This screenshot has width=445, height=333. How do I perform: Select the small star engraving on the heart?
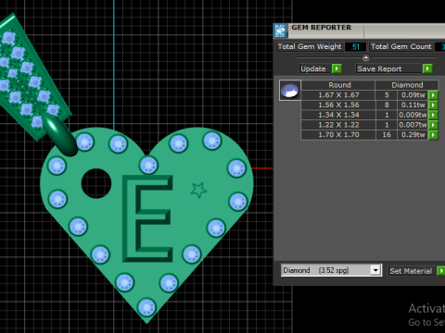[x=198, y=190]
